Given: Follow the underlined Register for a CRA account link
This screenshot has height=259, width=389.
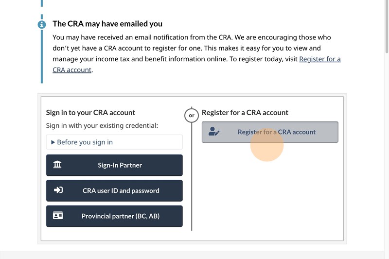Looking at the screenshot, I should click(319, 59).
